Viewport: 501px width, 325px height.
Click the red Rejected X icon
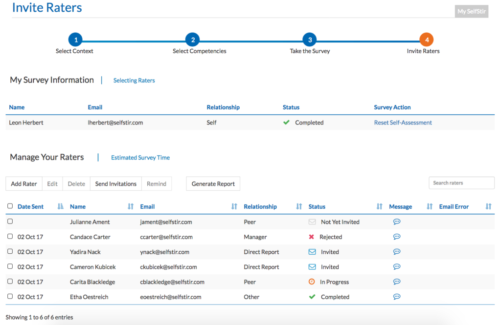tap(312, 237)
